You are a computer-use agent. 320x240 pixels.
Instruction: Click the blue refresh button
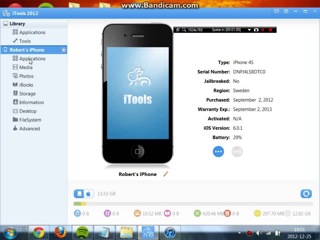click(306, 194)
